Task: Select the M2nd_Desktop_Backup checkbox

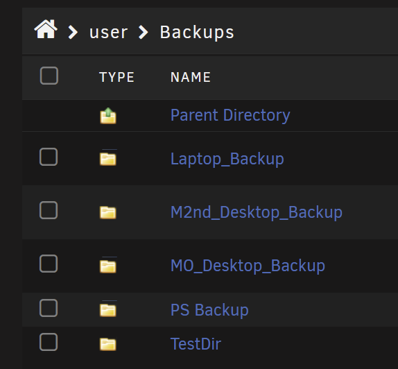Action: [x=49, y=210]
